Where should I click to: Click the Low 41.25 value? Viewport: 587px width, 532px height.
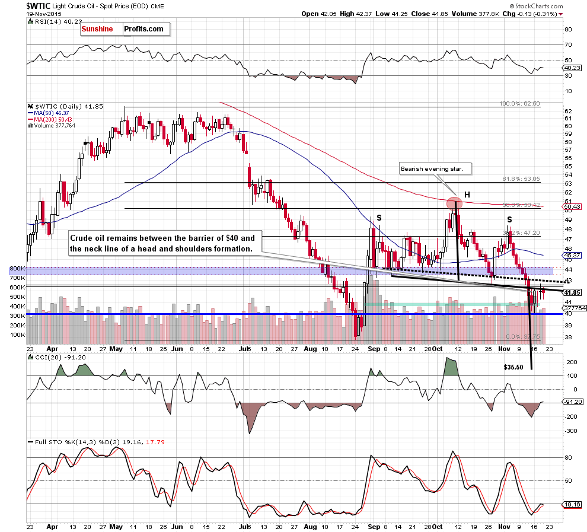[x=391, y=14]
